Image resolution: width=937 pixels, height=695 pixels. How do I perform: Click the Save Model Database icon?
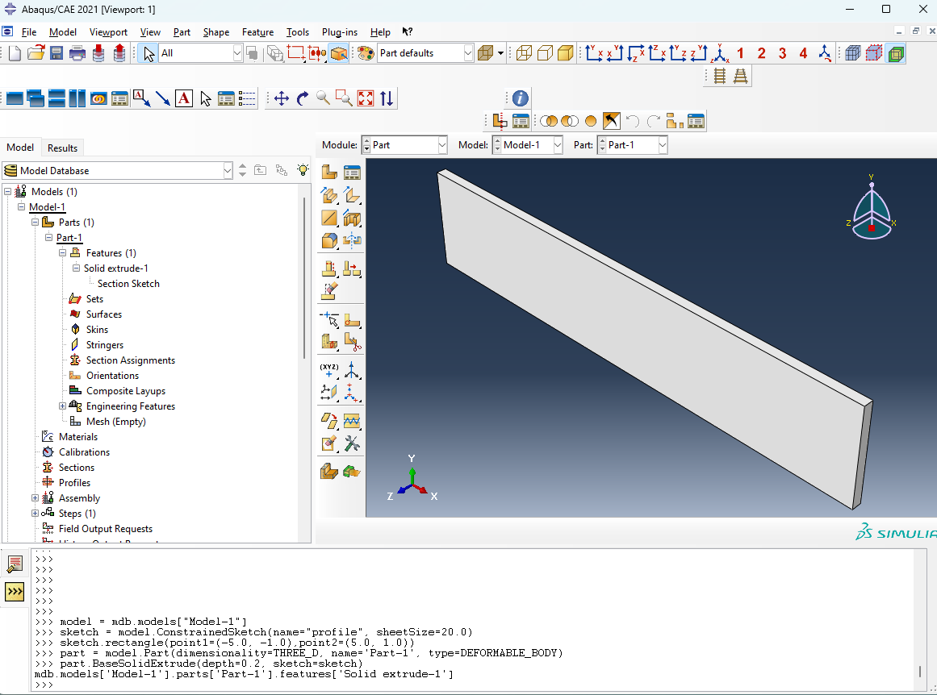56,53
